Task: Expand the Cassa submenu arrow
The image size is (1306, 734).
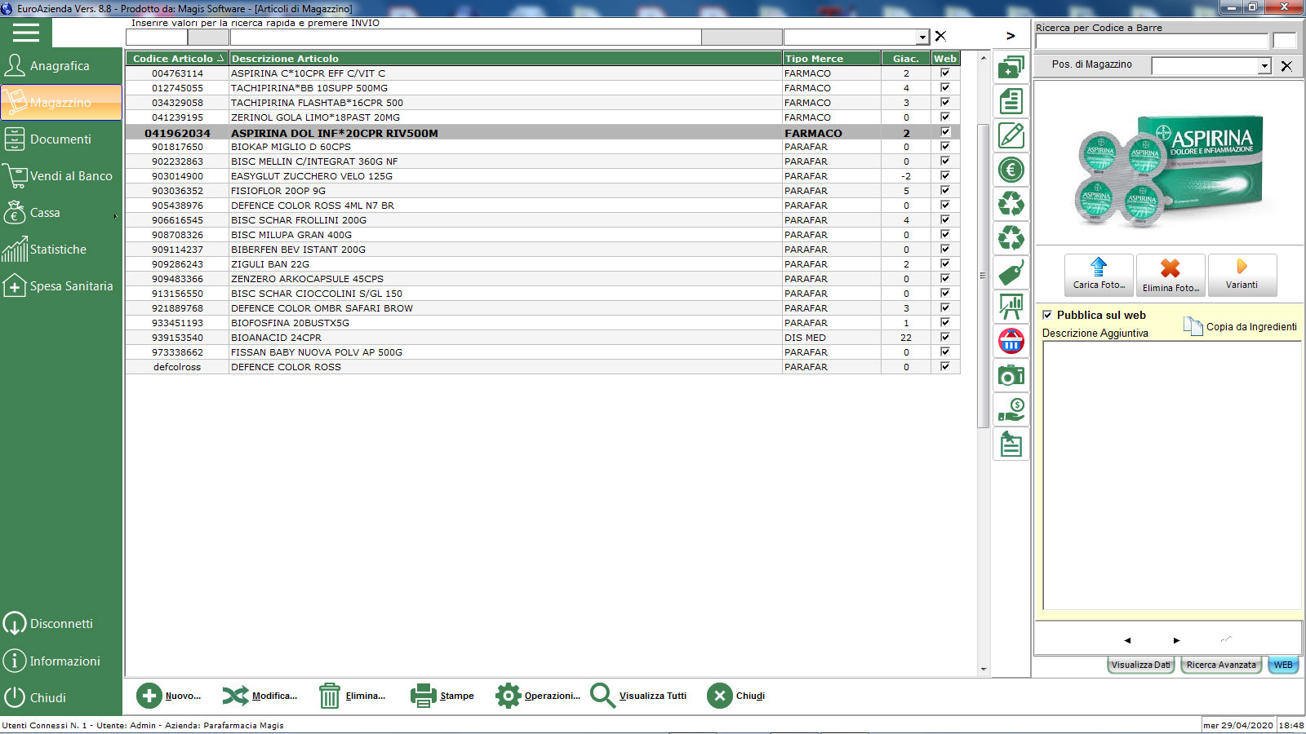Action: pos(115,217)
